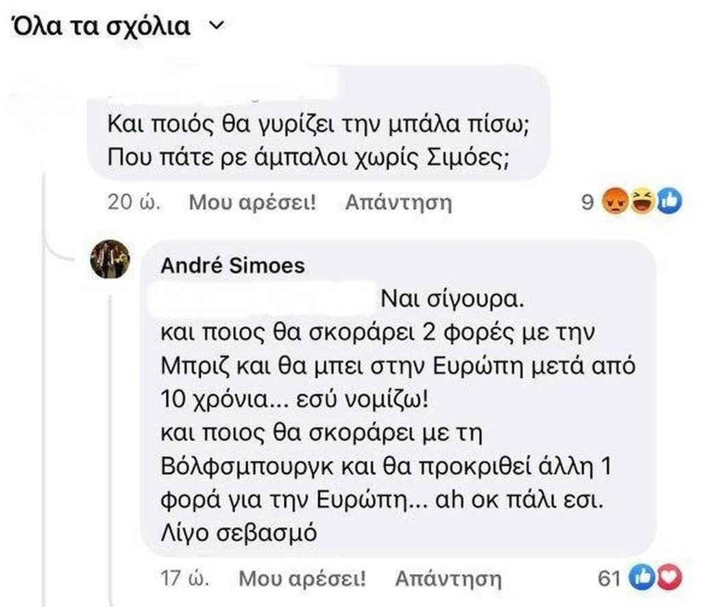Click the like thumb icon beside the count 61
Viewport: 702px width, 607px height.
643,578
